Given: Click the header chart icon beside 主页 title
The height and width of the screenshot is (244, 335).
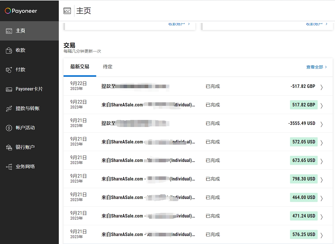Looking at the screenshot, I should (67, 11).
